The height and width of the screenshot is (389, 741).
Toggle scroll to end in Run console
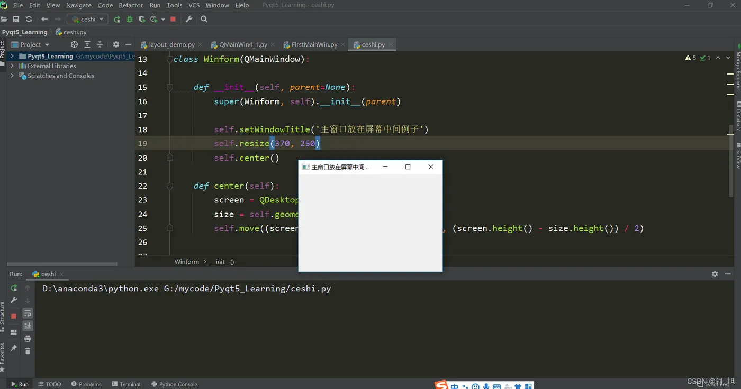pyautogui.click(x=28, y=326)
